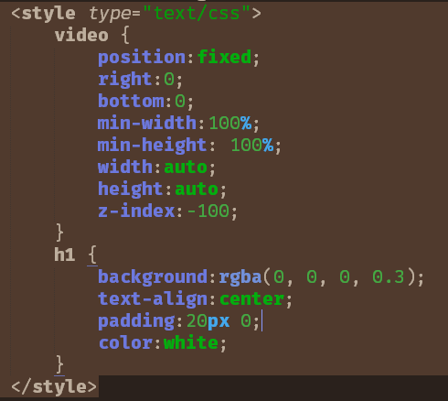
Task: Place cursor on position property
Action: pyautogui.click(x=142, y=58)
